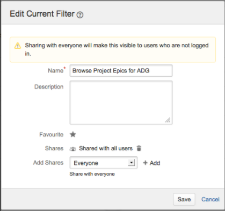Click the warning triangle icon in the banner

18,46
